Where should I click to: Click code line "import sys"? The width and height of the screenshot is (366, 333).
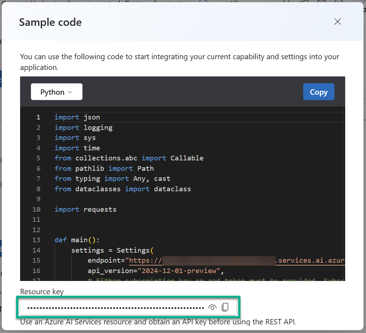coord(75,138)
